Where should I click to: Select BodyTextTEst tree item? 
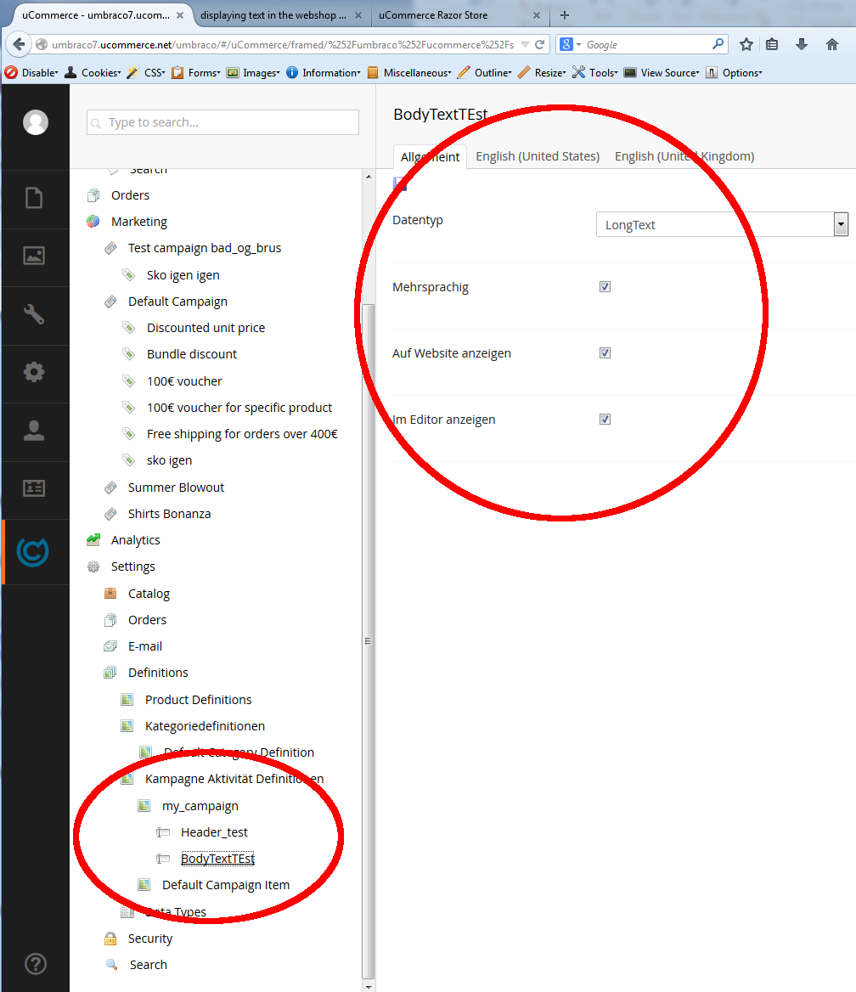(x=217, y=859)
